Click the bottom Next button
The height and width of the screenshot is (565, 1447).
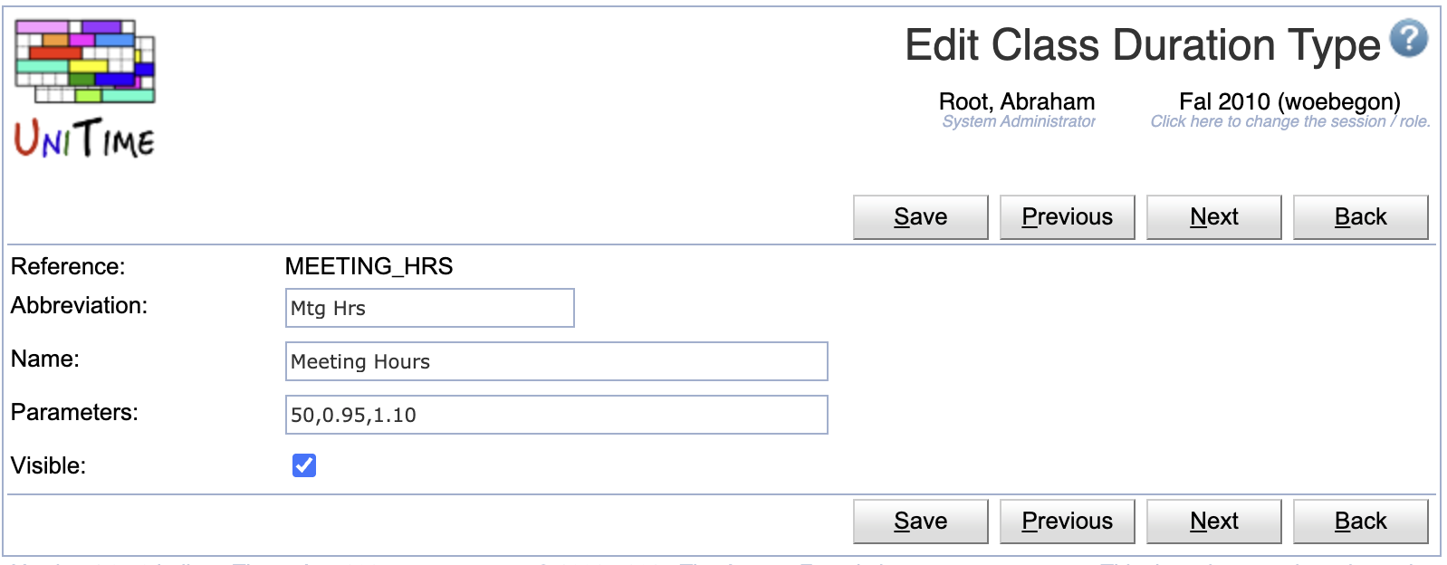coord(1214,522)
